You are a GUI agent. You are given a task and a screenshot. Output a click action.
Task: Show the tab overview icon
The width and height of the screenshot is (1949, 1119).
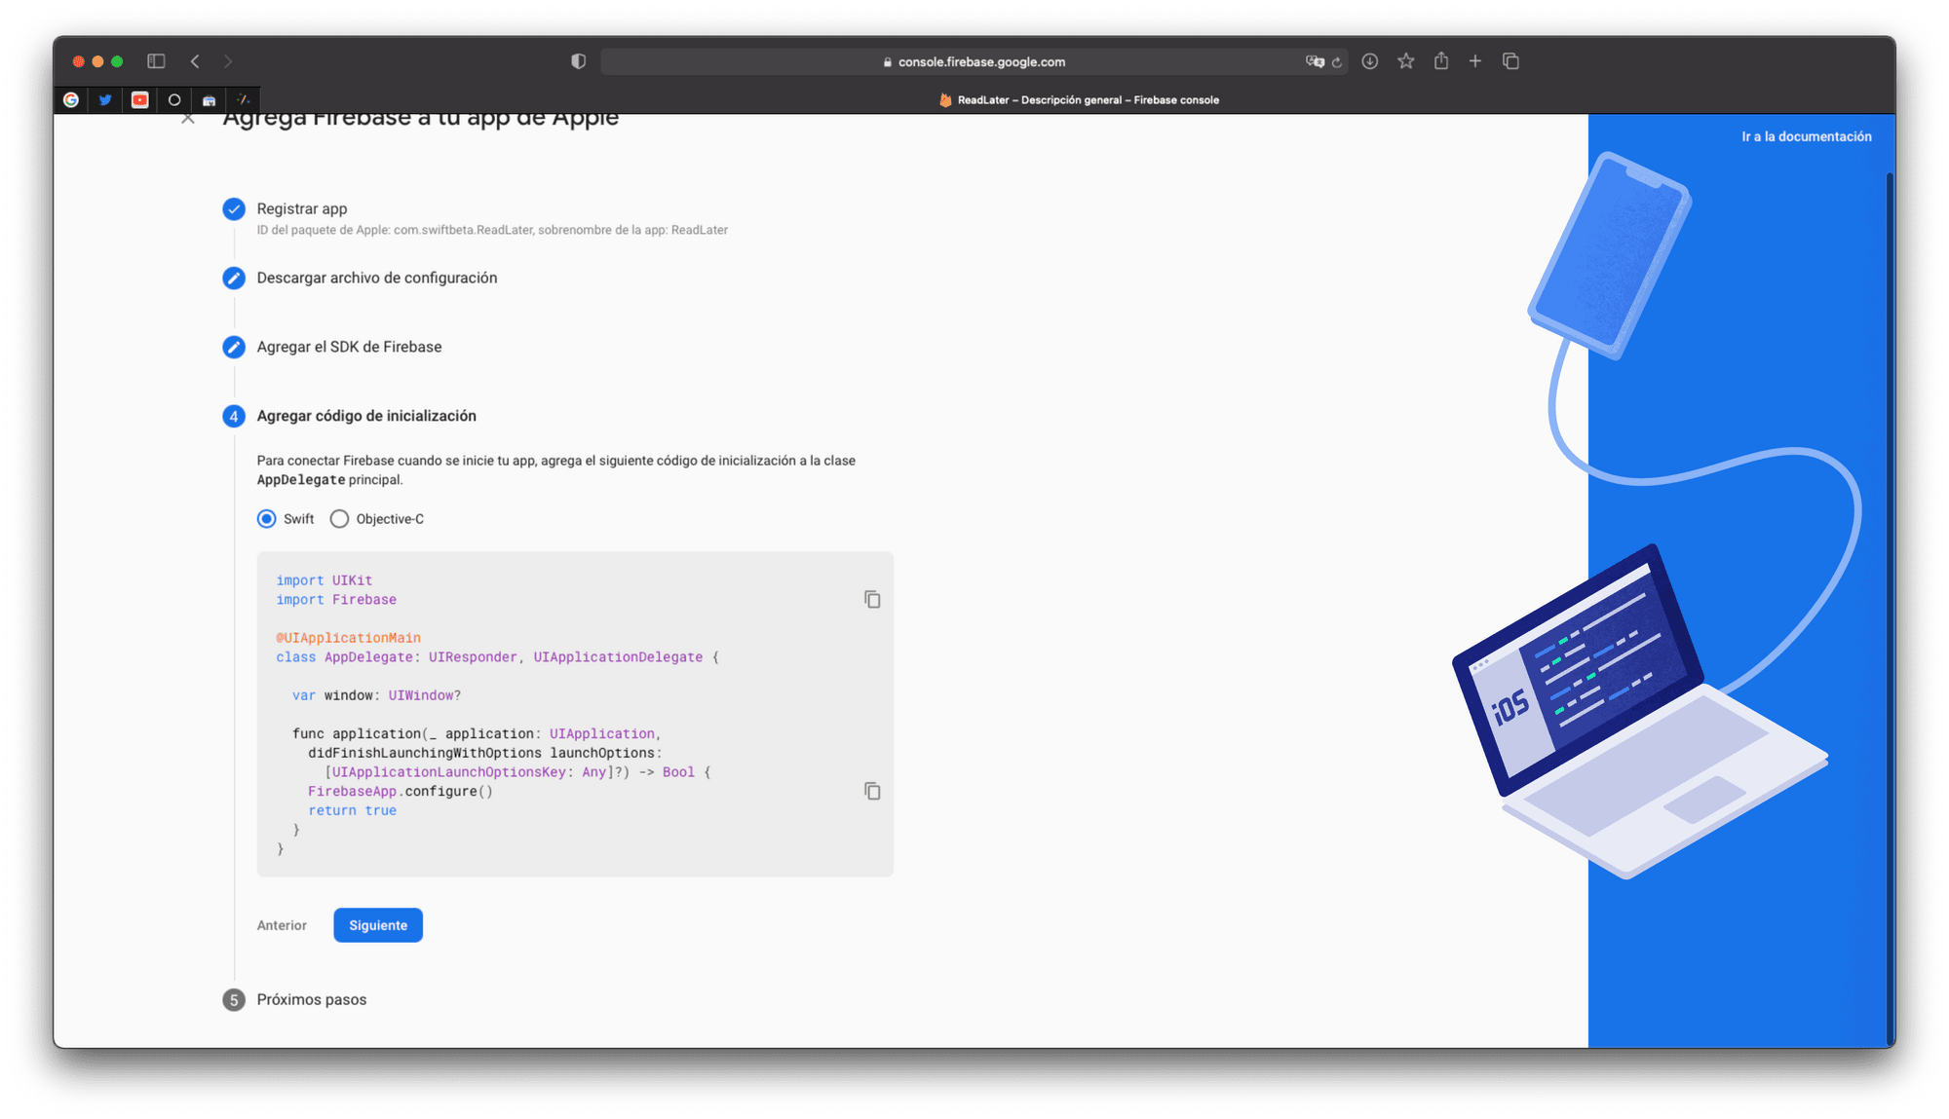[x=1511, y=61]
